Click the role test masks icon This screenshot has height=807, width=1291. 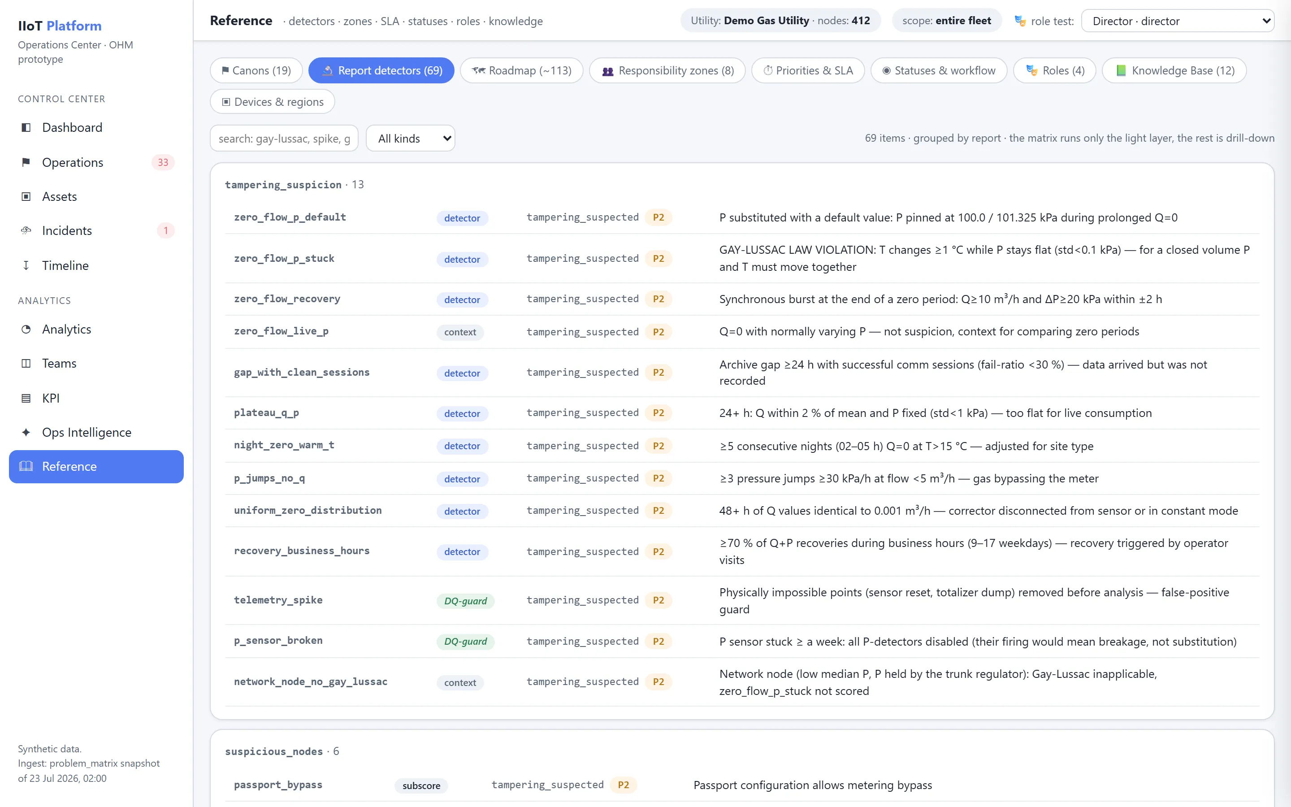(x=1020, y=22)
